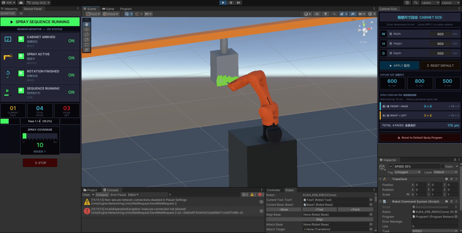Open the Tag Untagged dropdown

[407, 172]
